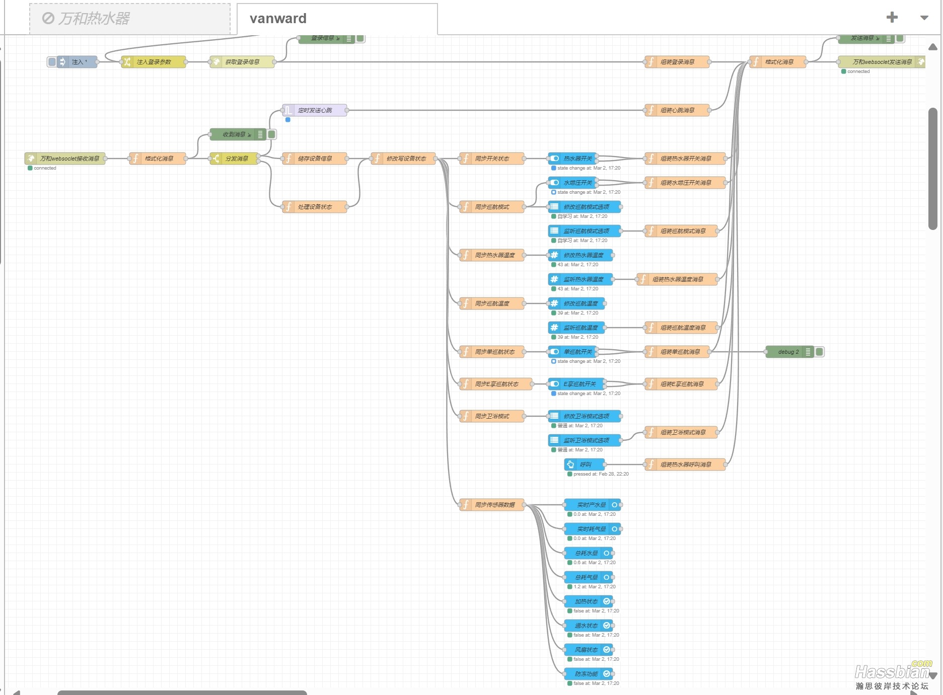Select the 同步开关状态 function node label
The width and height of the screenshot is (943, 695).
point(492,159)
